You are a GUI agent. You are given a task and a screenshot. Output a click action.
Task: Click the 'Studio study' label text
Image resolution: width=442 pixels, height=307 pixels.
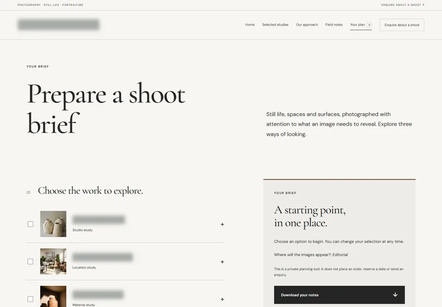(x=82, y=230)
